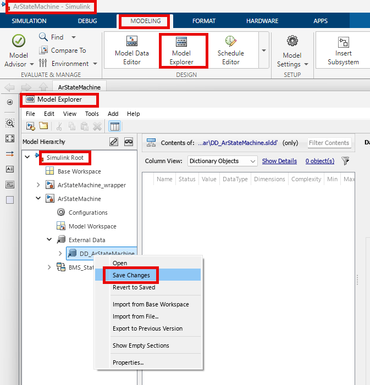This screenshot has height=385, width=370.
Task: Toggle the link icon in Model Hierarchy
Action: (x=114, y=142)
